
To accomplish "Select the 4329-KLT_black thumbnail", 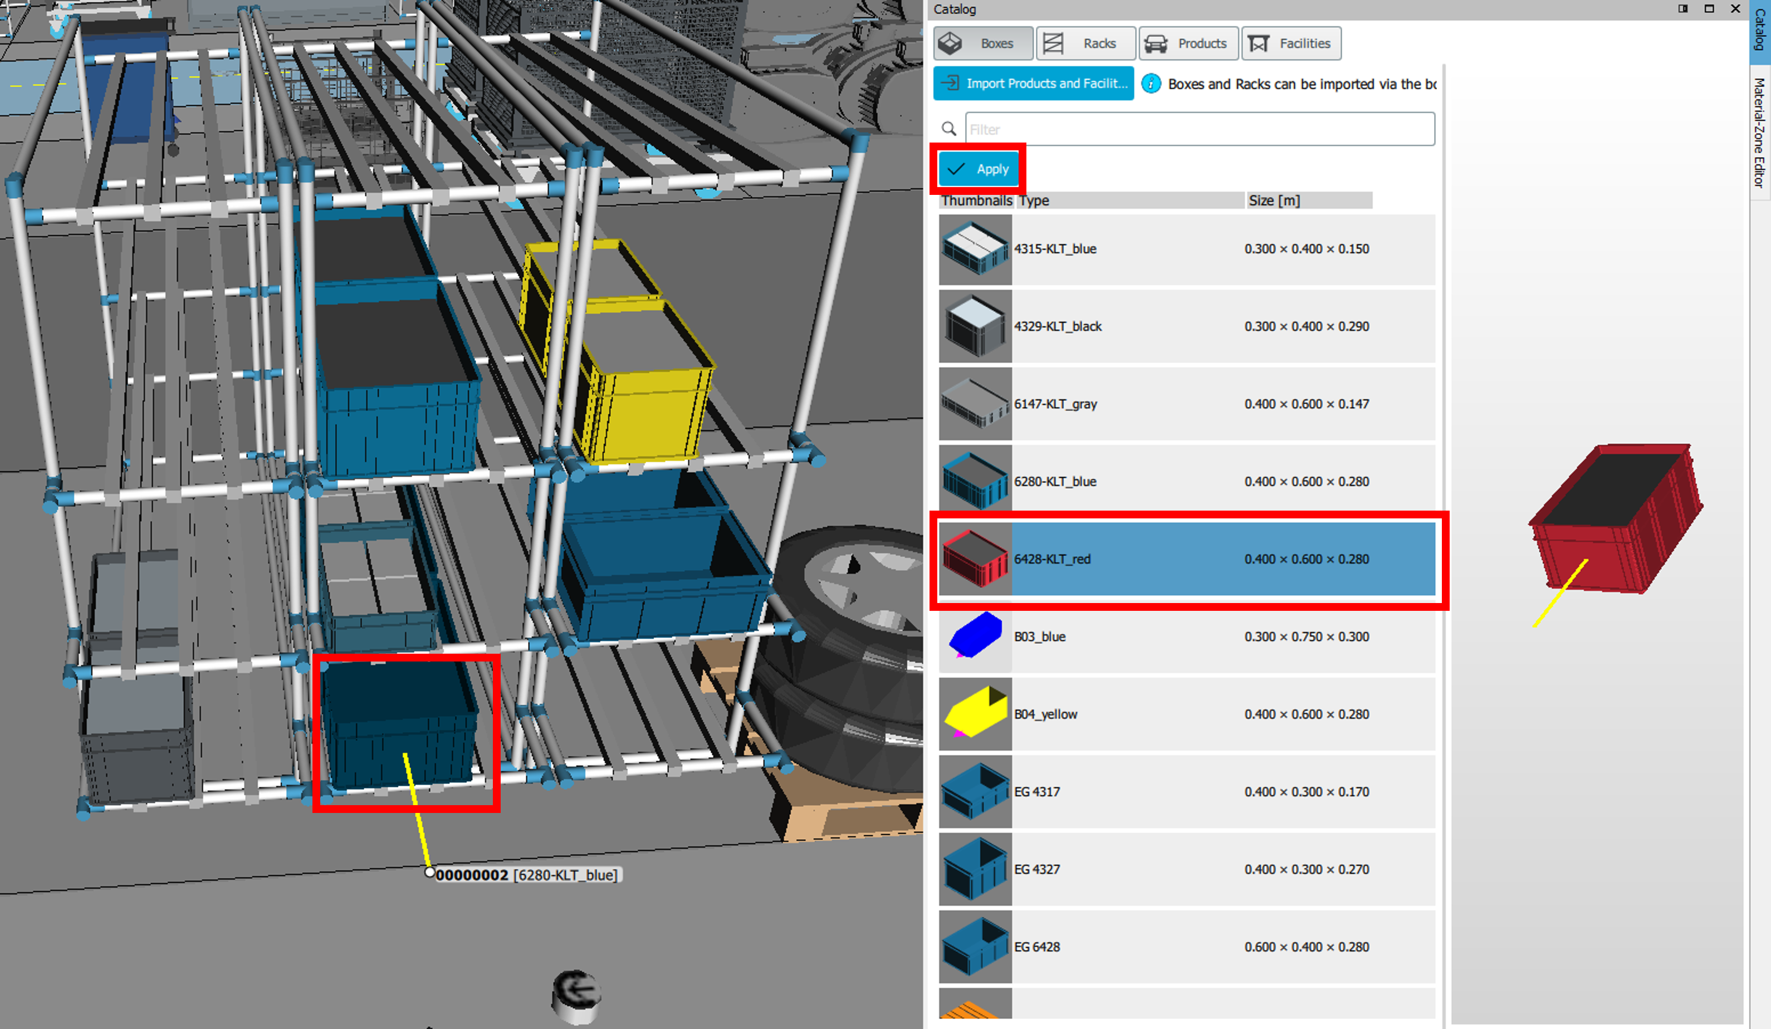I will click(x=976, y=327).
